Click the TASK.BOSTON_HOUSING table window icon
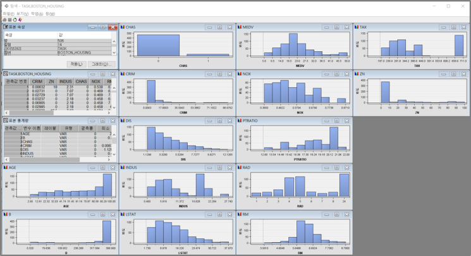 click(x=6, y=73)
